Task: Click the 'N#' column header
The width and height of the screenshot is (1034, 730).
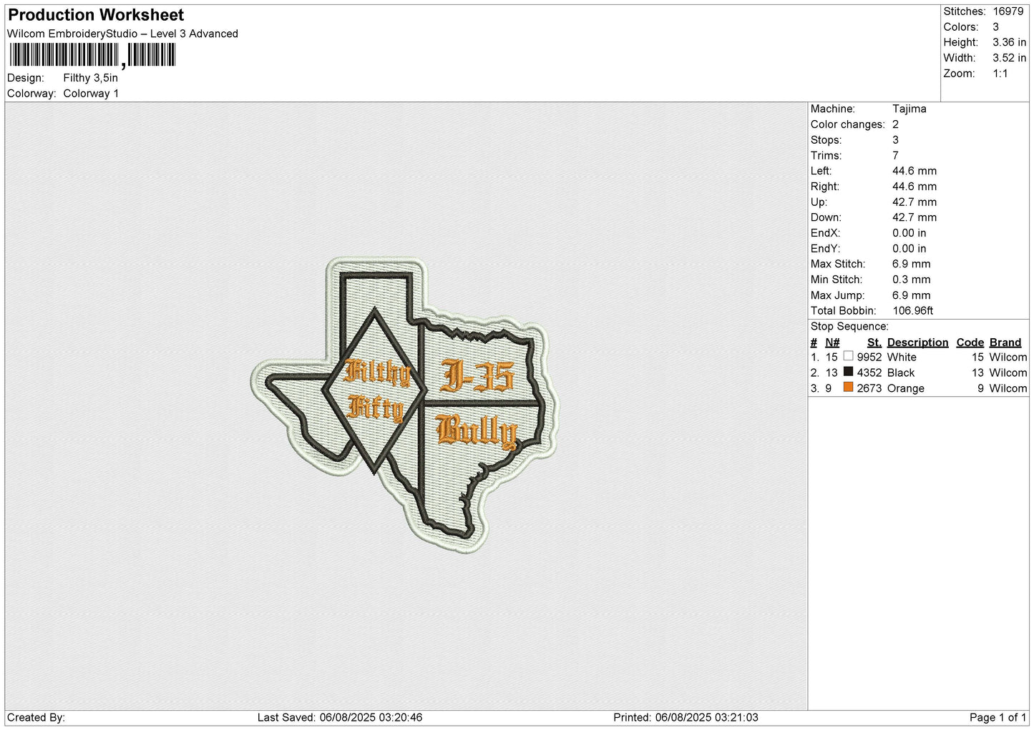Action: pyautogui.click(x=832, y=342)
